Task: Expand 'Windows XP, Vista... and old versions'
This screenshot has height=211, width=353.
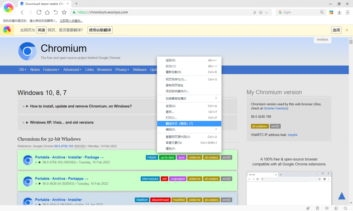Action: (62, 122)
